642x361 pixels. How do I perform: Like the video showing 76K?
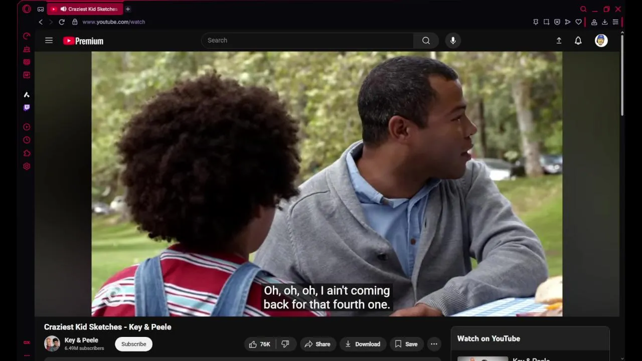259,344
